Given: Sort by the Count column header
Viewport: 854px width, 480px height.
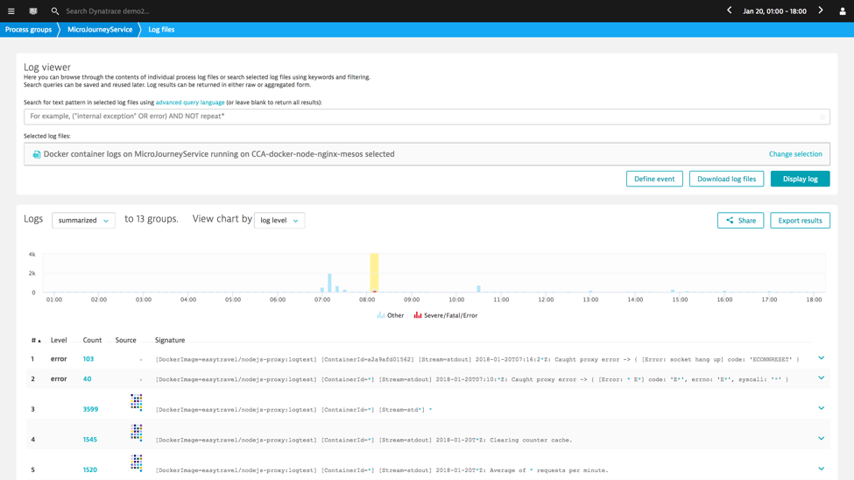Looking at the screenshot, I should pos(92,340).
